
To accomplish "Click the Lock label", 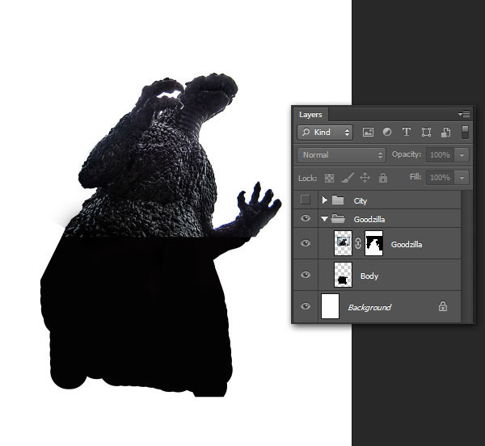I will [x=307, y=179].
